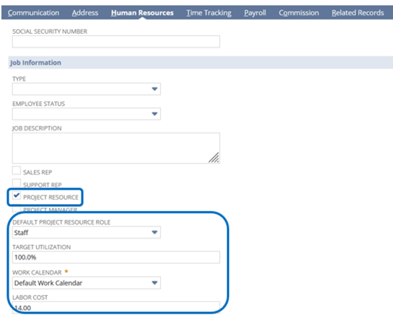Grab the Job Description resize handle
Viewport: 393px width, 323px height.
[x=214, y=158]
